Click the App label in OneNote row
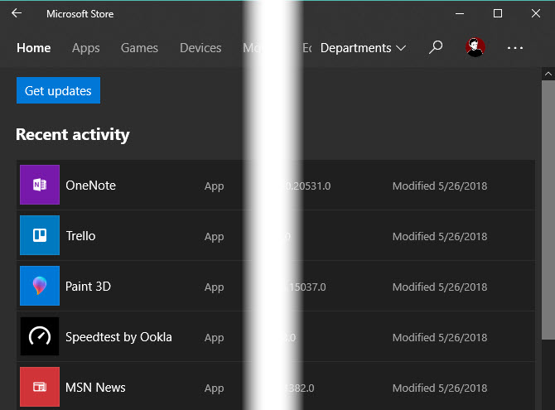The width and height of the screenshot is (555, 410). tap(215, 186)
